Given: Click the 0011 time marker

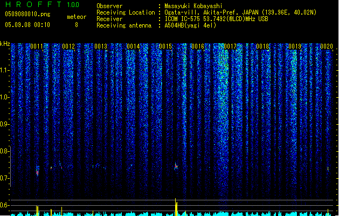Looking at the screenshot, I should point(37,46).
